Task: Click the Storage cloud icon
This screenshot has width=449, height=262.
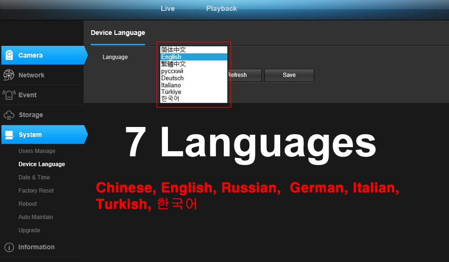Action: (9, 115)
